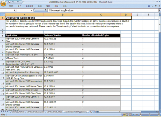The image size is (161, 117).
Task: Open the 常用 (Home) ribbon tab
Action: [x=11, y=6]
